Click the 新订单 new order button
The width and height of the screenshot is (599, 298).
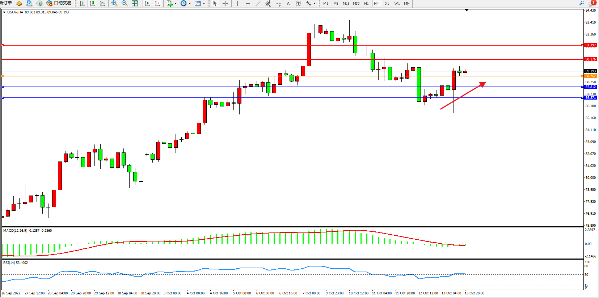[x=6, y=3]
